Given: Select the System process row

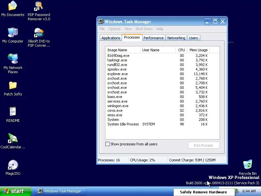Looking at the screenshot, I should [x=158, y=120].
